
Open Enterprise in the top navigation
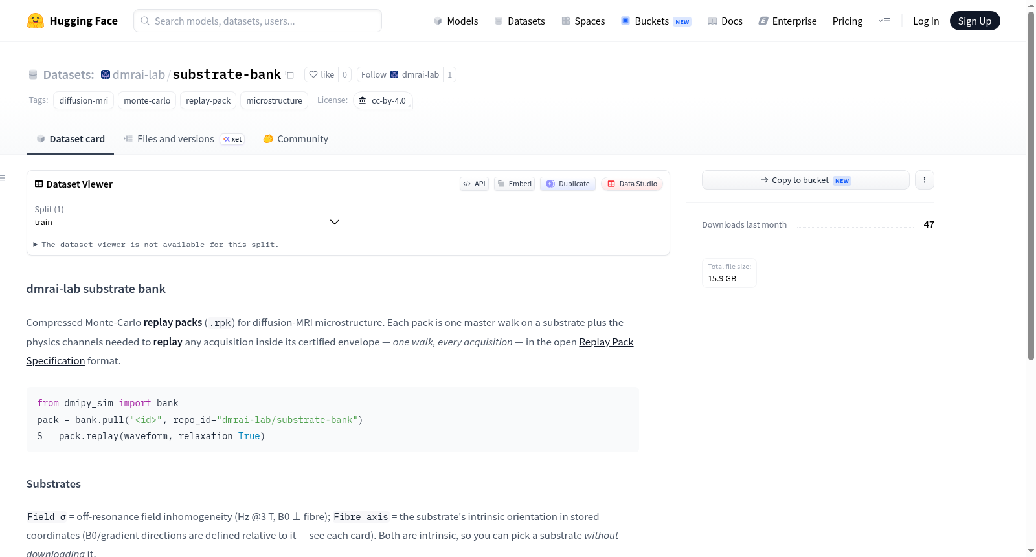click(787, 21)
